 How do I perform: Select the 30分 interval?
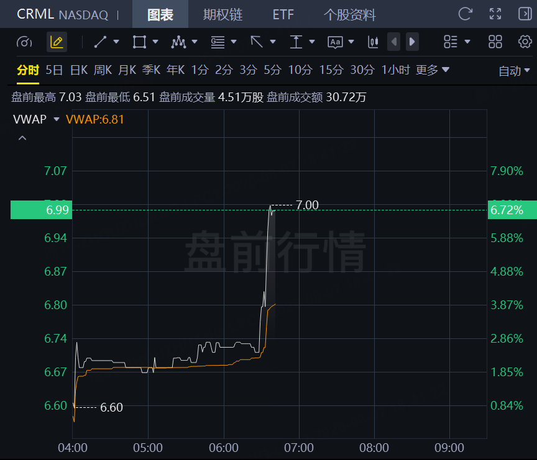(362, 70)
